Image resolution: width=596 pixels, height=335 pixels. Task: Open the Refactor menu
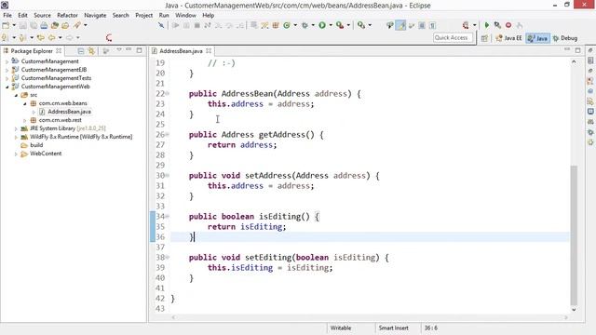click(67, 15)
